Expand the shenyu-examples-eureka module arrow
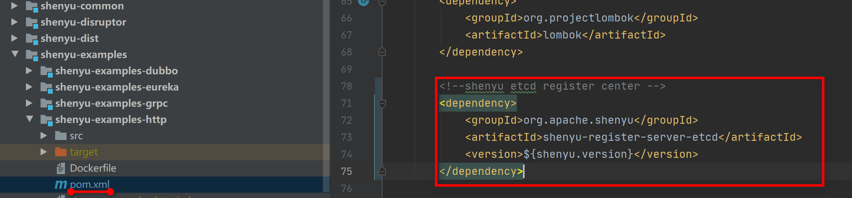Viewport: 852px width, 198px height. [x=29, y=87]
